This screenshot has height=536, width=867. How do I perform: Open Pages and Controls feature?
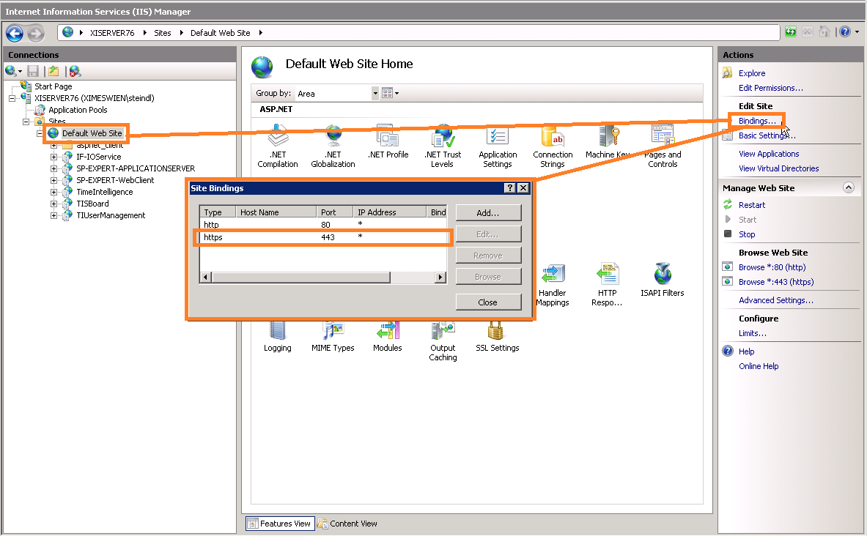click(663, 147)
